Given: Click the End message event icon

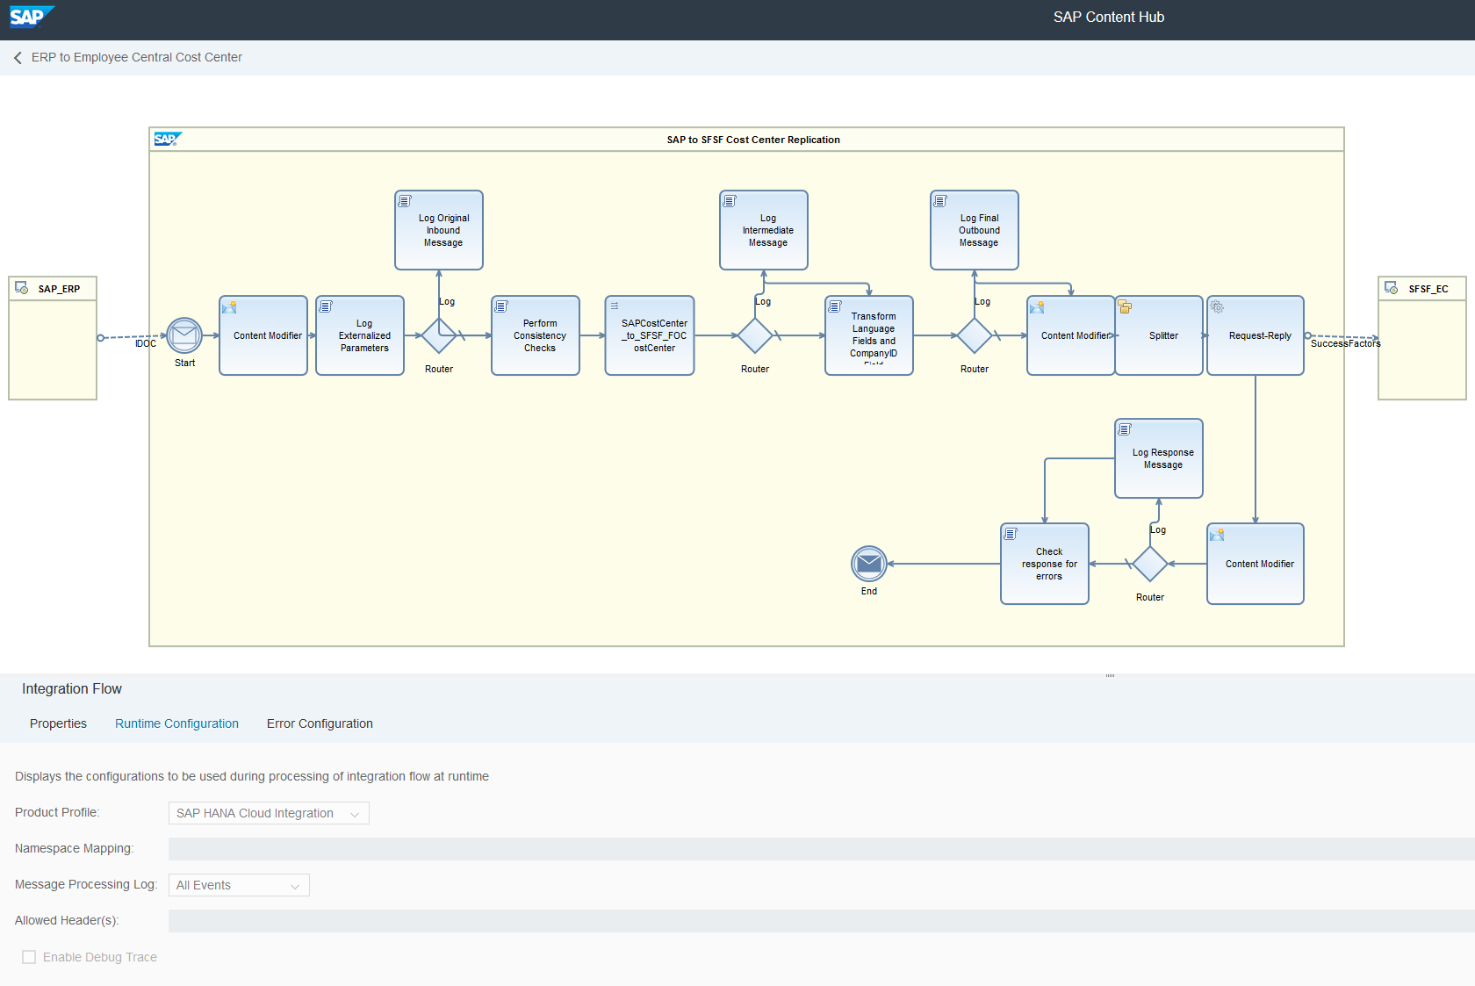Looking at the screenshot, I should pos(869,564).
